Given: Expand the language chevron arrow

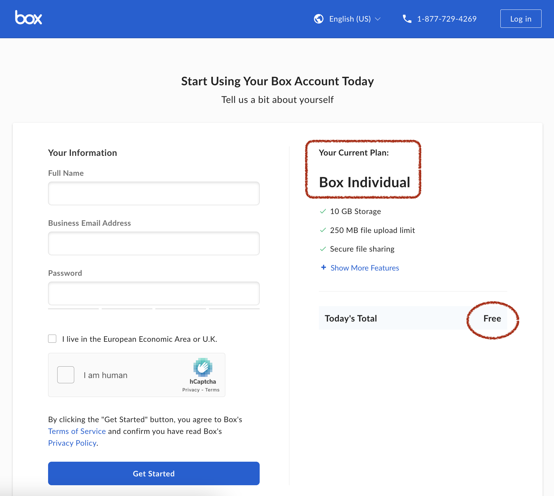Looking at the screenshot, I should (x=378, y=19).
